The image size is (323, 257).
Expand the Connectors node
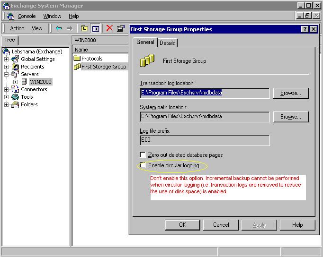[x=6, y=89]
